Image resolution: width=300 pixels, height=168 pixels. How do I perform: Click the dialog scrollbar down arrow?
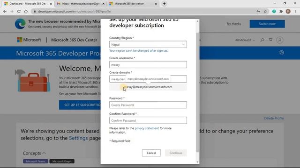click(x=197, y=162)
